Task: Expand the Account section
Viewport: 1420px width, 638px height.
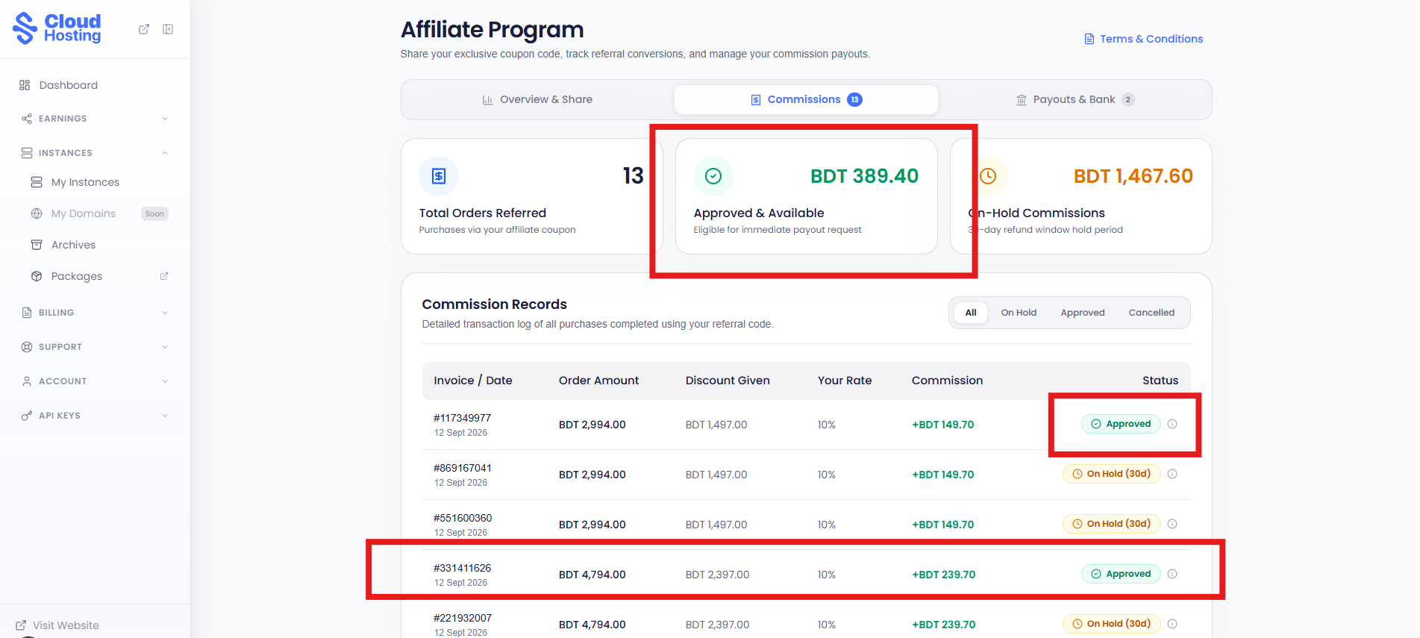Action: (95, 381)
